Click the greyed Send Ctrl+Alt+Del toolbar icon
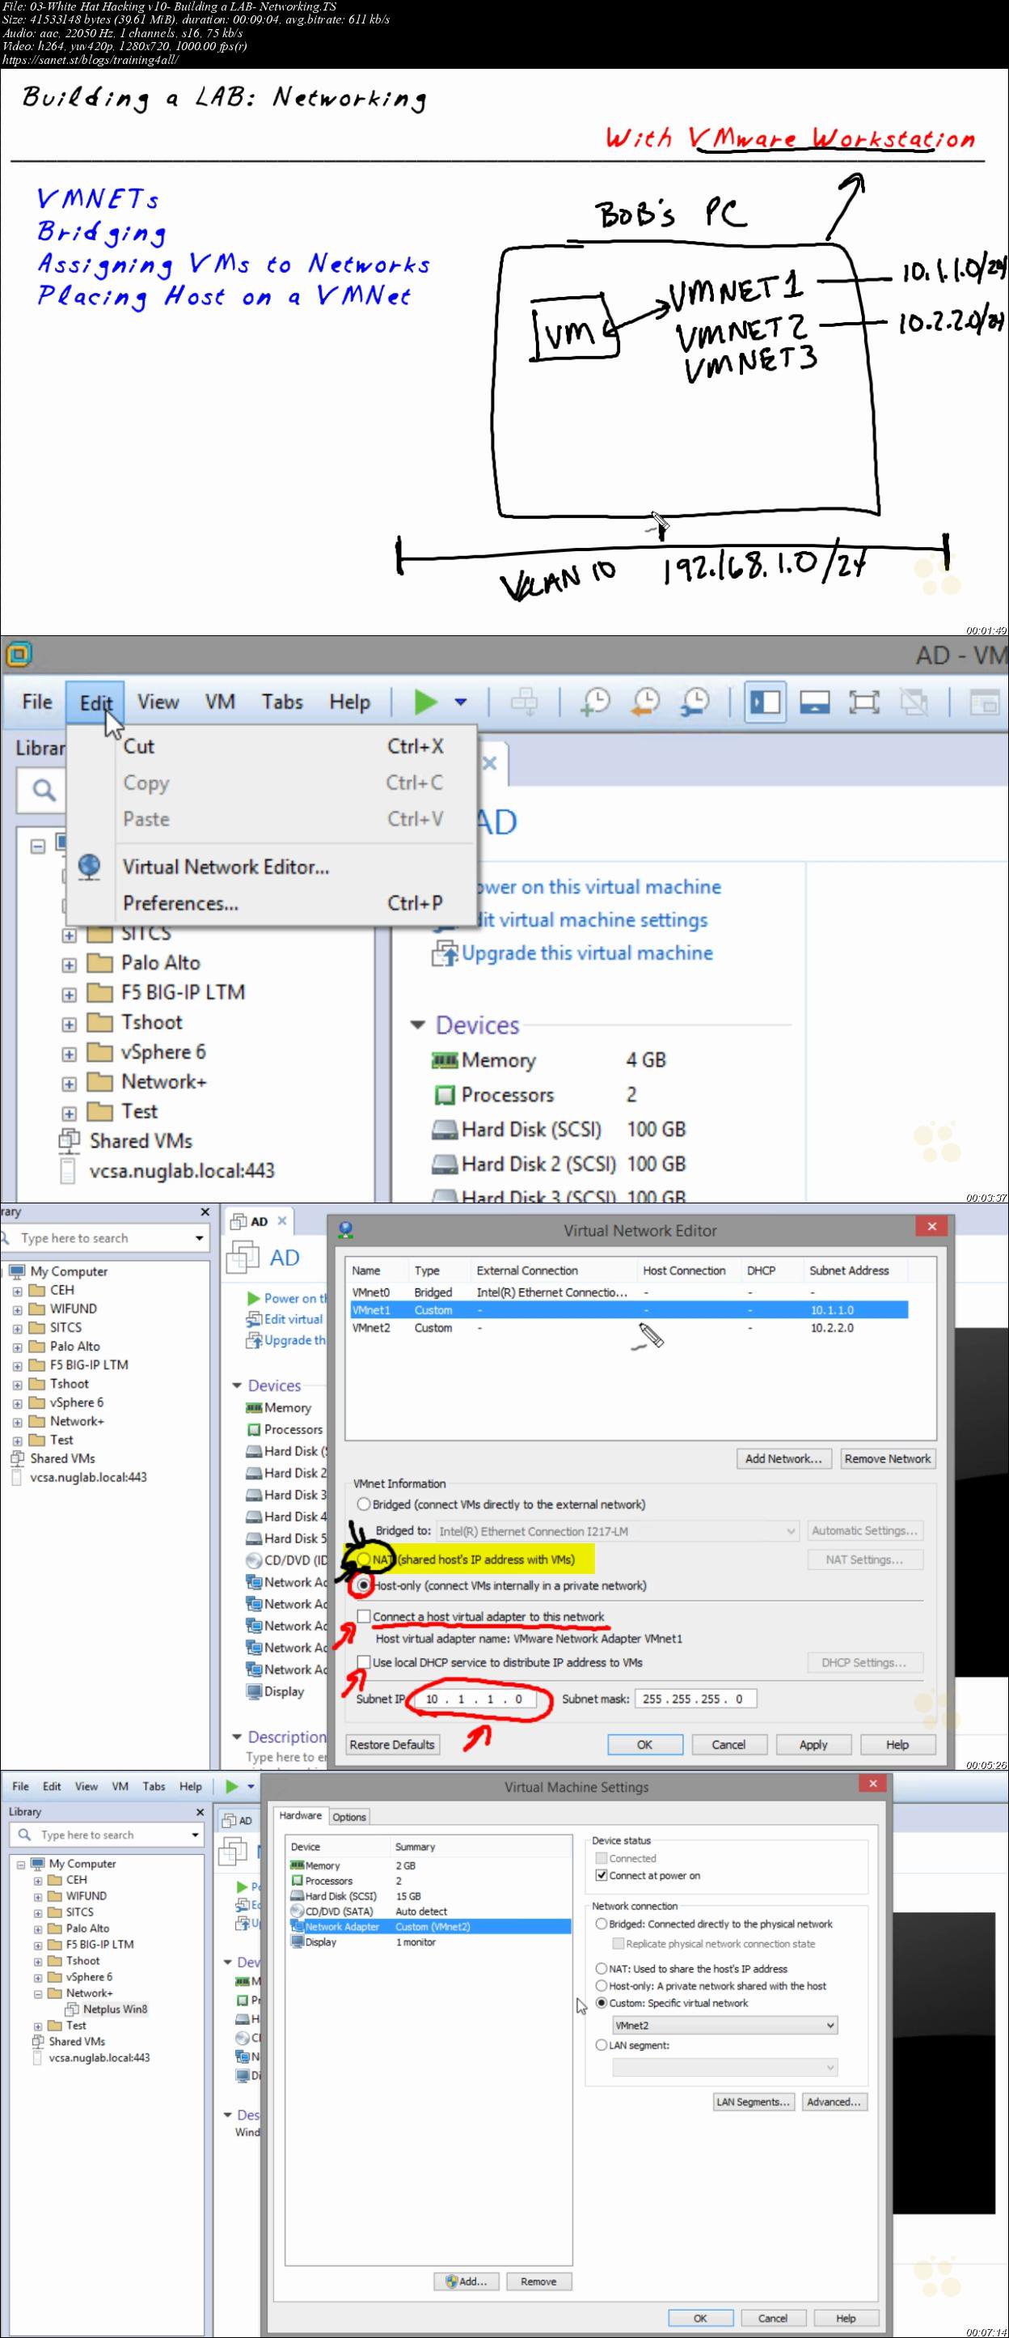The width and height of the screenshot is (1009, 2338). [x=524, y=702]
